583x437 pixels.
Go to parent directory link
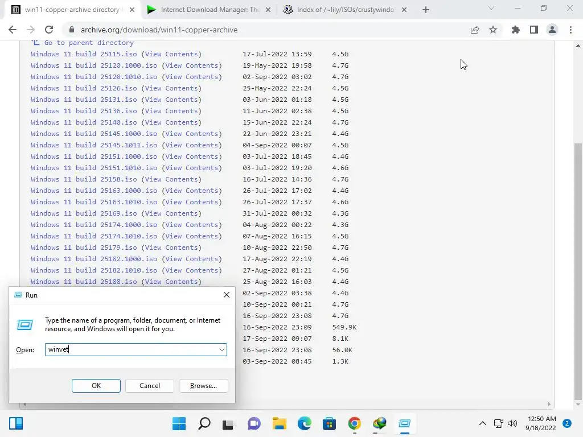(x=88, y=43)
